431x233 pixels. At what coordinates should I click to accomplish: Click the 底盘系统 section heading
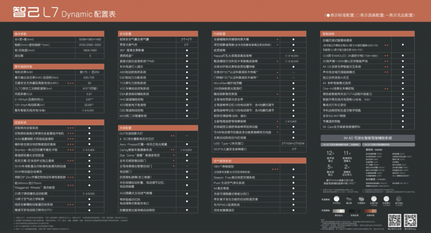coord(21,123)
